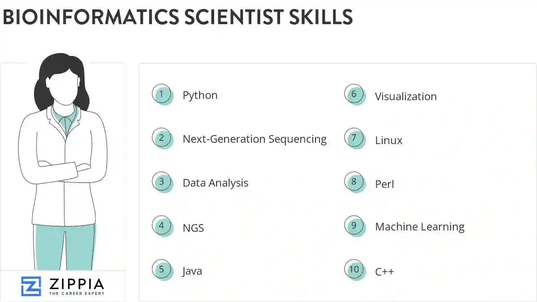Click the number 6 circle badge
The image size is (537, 302).
point(354,94)
